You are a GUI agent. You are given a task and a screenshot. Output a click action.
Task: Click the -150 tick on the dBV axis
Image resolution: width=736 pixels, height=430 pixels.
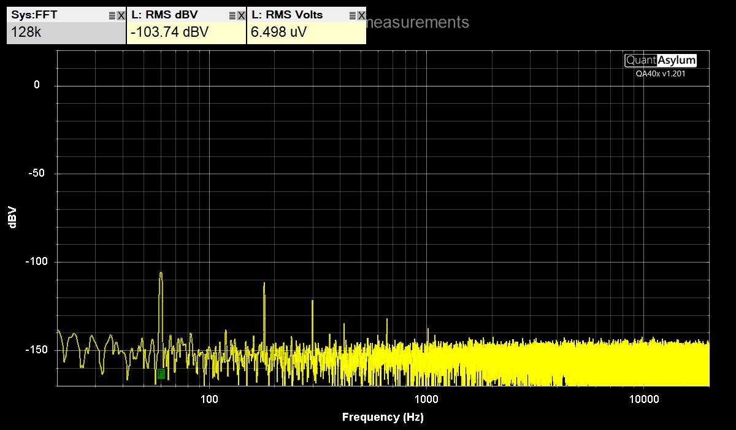(x=36, y=350)
